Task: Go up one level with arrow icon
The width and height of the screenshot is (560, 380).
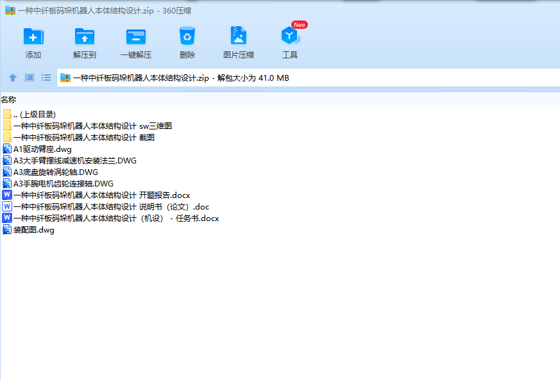Action: click(x=13, y=78)
